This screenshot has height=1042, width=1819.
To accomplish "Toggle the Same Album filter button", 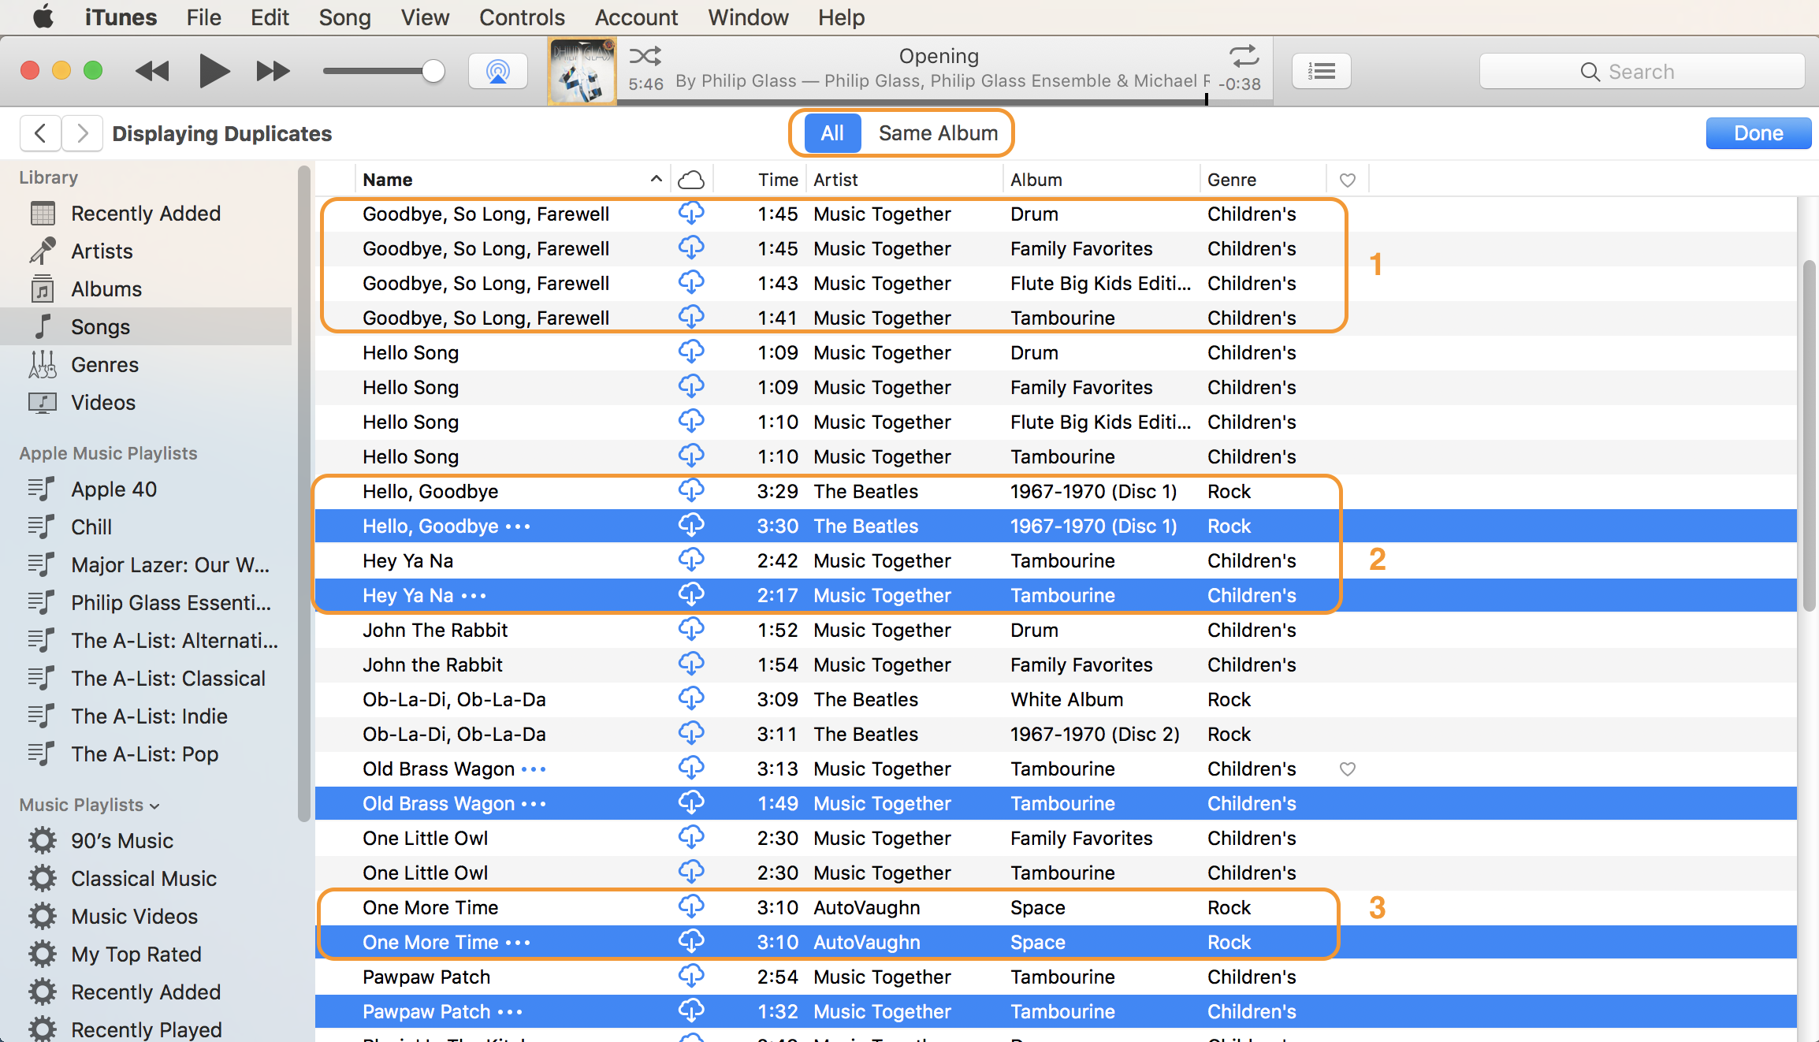I will point(936,134).
